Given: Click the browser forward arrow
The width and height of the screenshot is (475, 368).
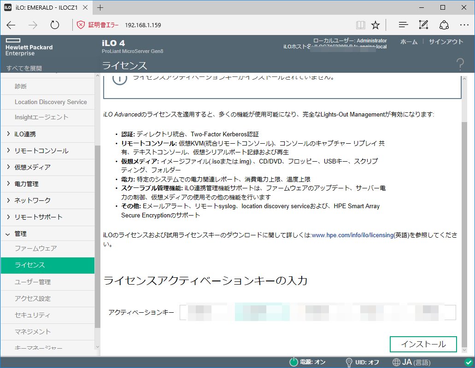Looking at the screenshot, I should tap(33, 25).
